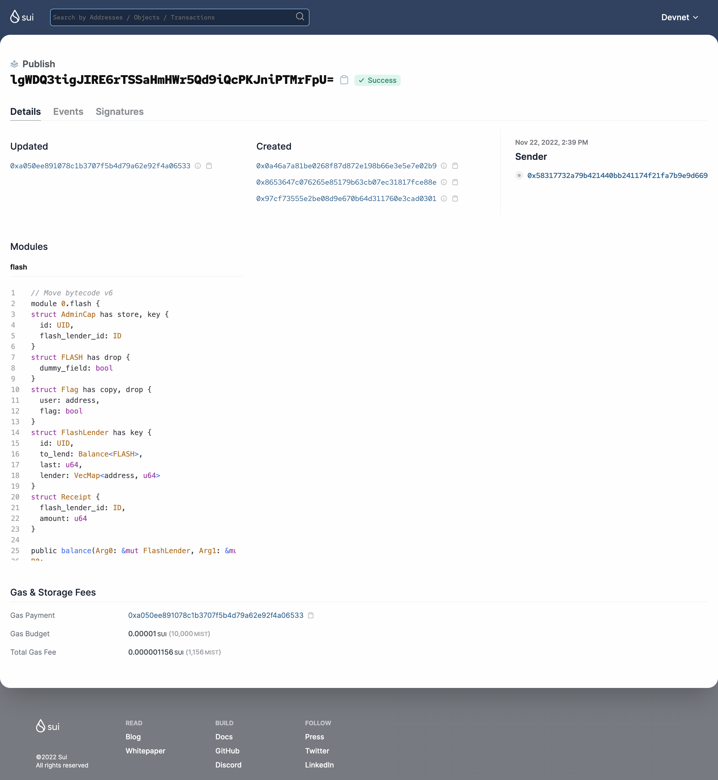Image resolution: width=718 pixels, height=780 pixels.
Task: Copy the transaction digest via clipboard icon
Action: [344, 80]
